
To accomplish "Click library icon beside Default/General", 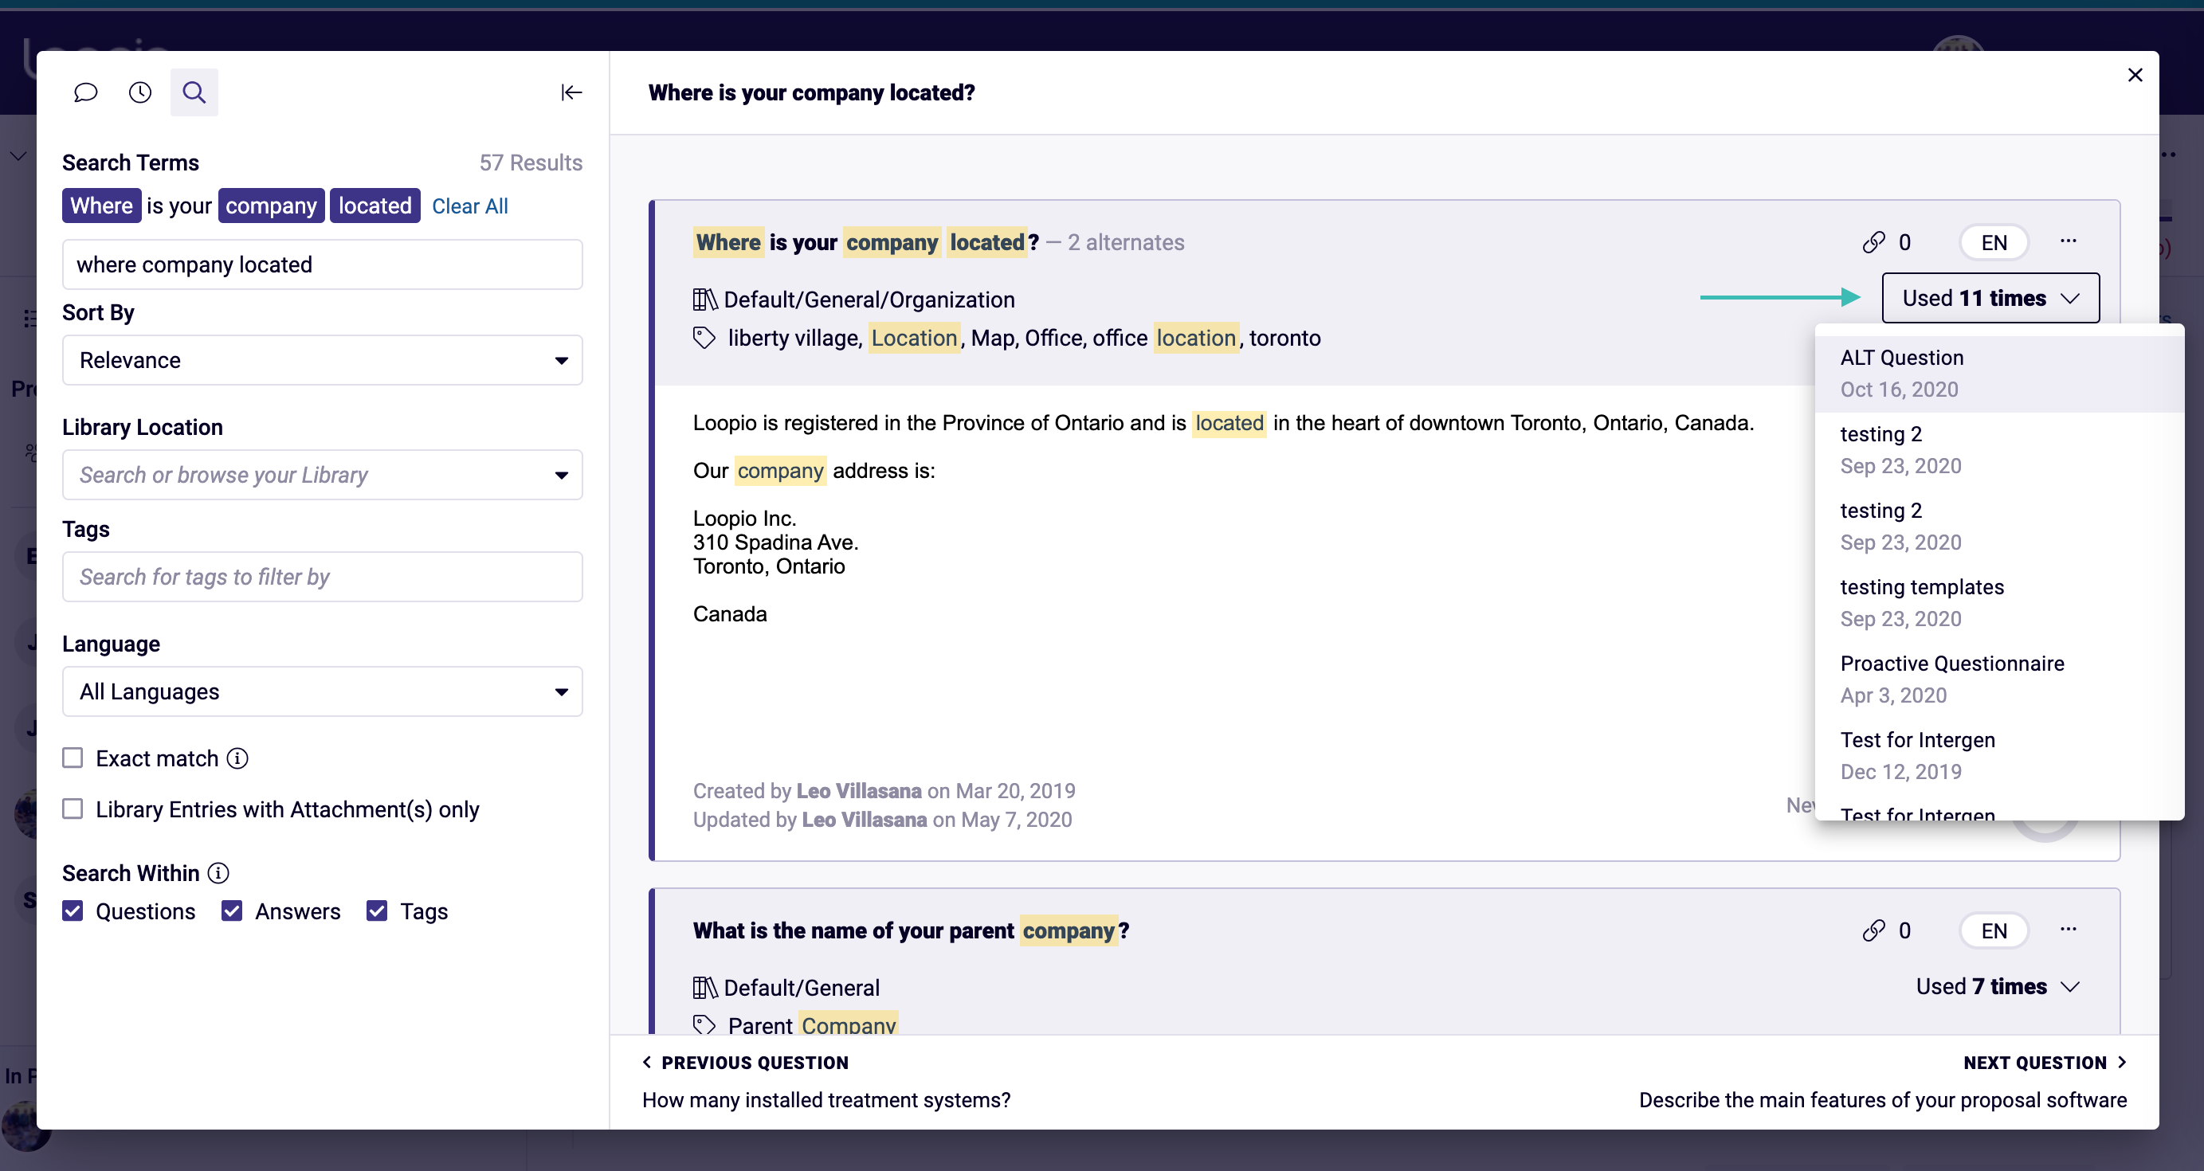I will (x=705, y=988).
